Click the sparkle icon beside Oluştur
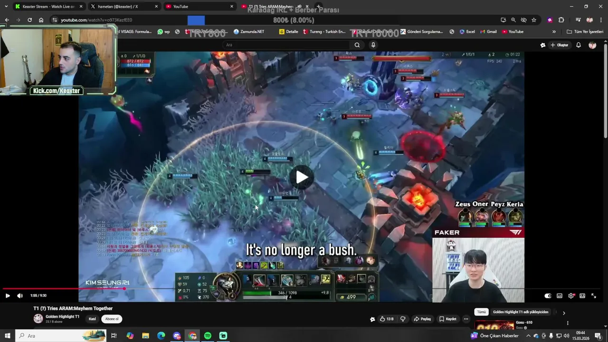 pyautogui.click(x=543, y=45)
